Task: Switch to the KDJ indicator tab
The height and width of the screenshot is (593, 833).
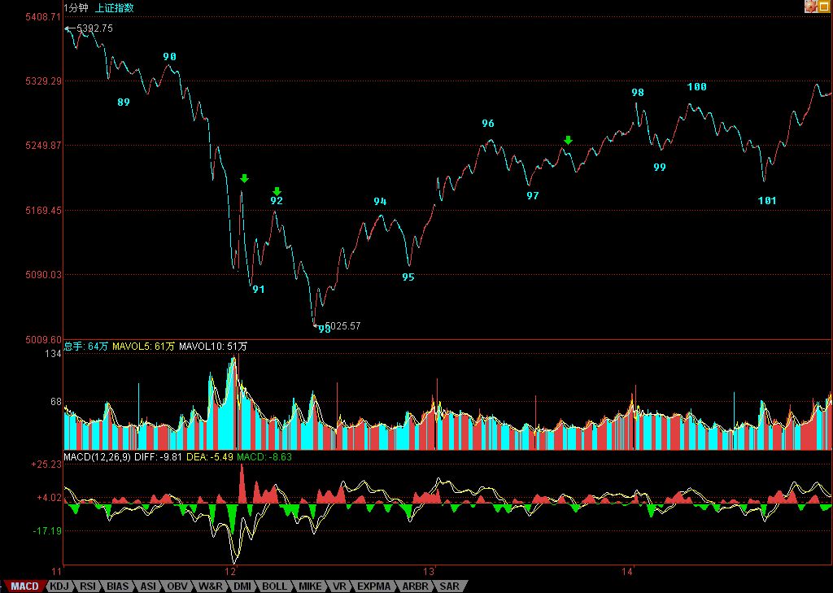Action: pos(59,586)
